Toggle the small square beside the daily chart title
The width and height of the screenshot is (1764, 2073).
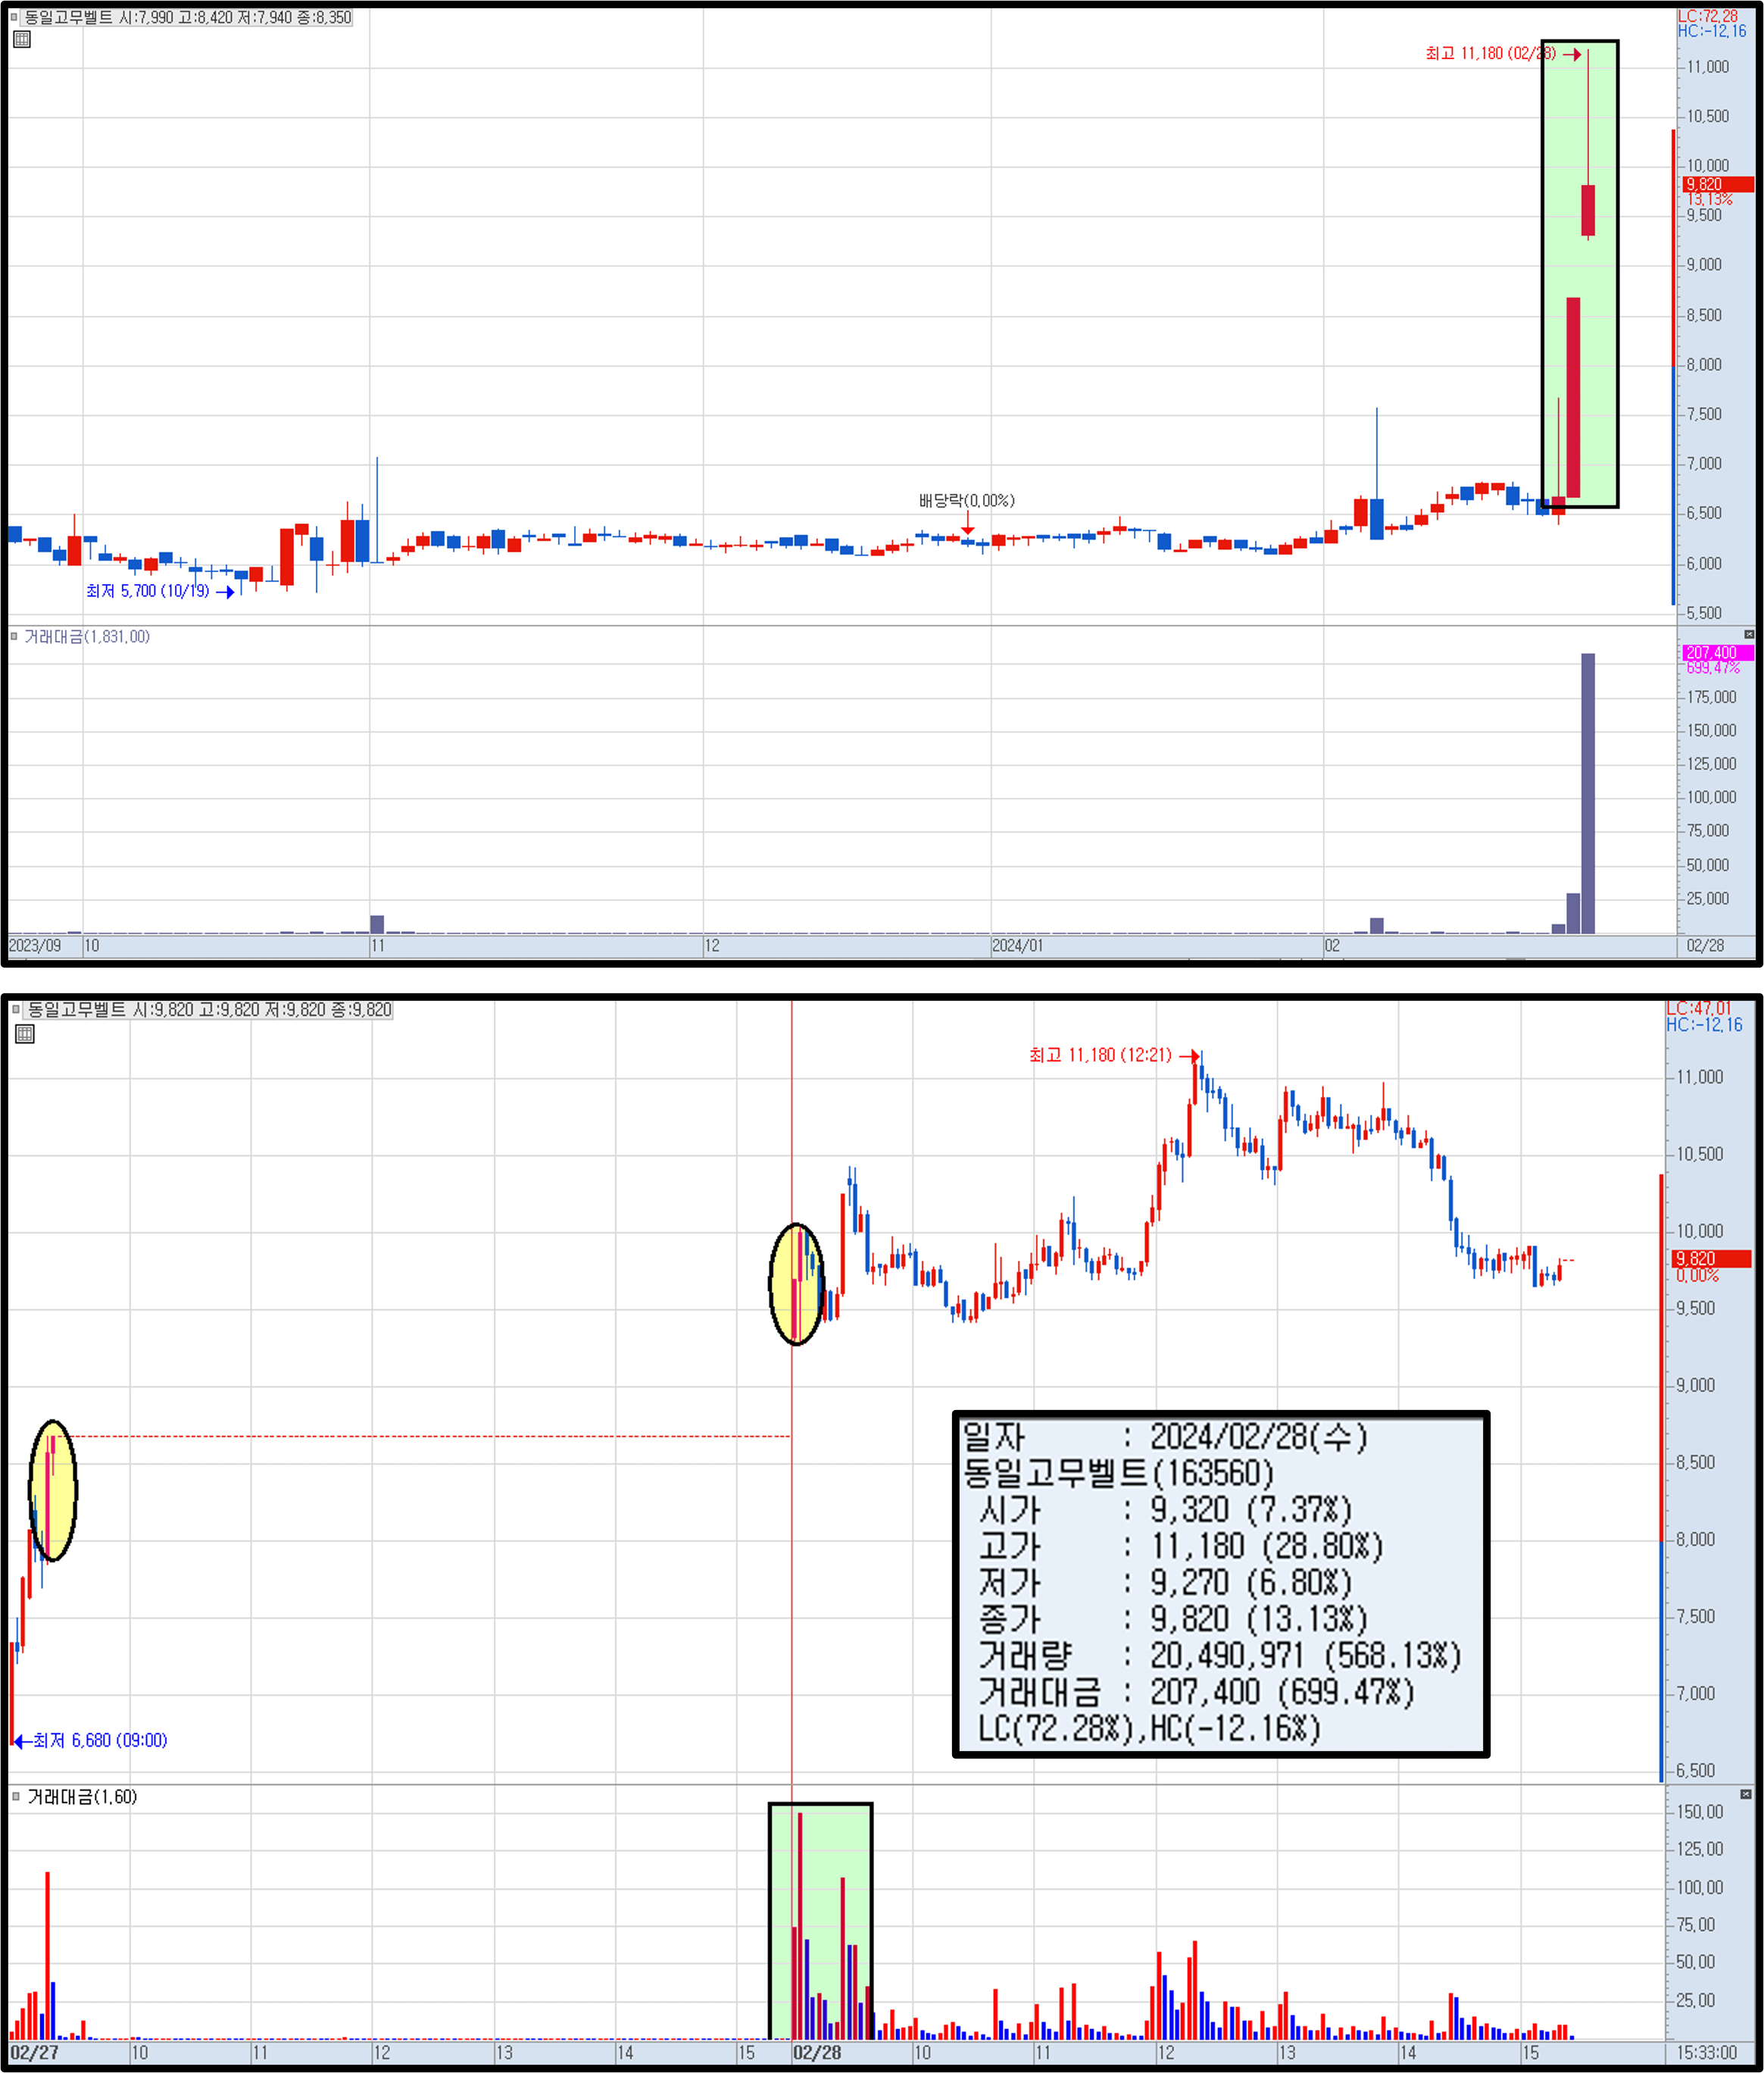(14, 17)
